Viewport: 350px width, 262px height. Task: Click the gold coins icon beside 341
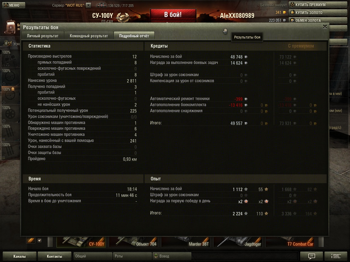[x=284, y=12]
